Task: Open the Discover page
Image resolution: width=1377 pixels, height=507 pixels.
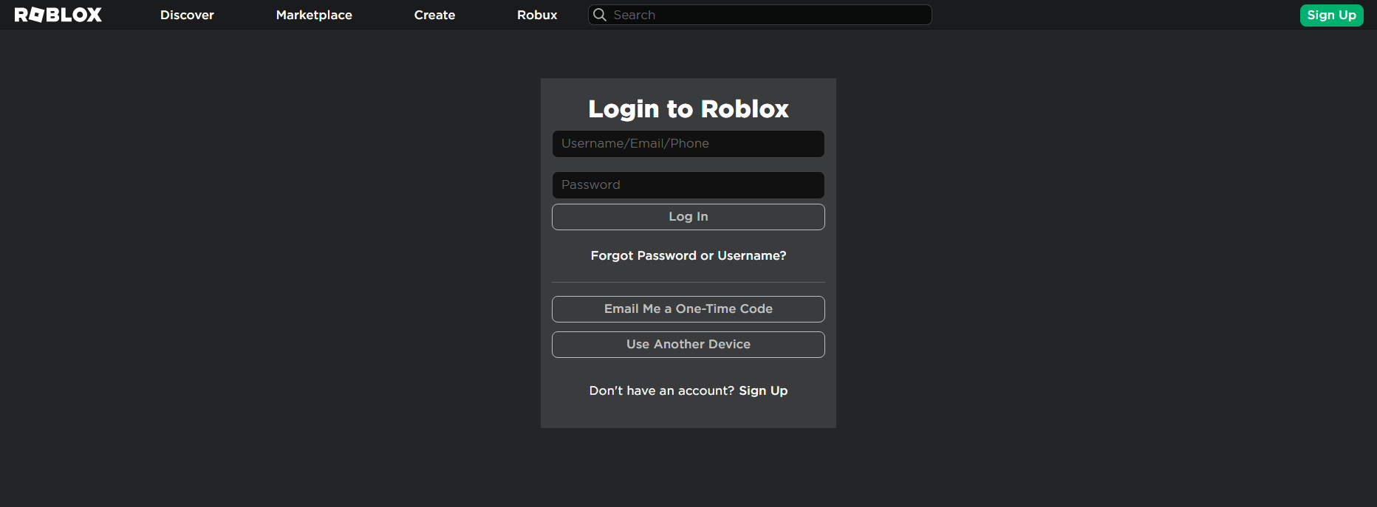Action: (x=187, y=15)
